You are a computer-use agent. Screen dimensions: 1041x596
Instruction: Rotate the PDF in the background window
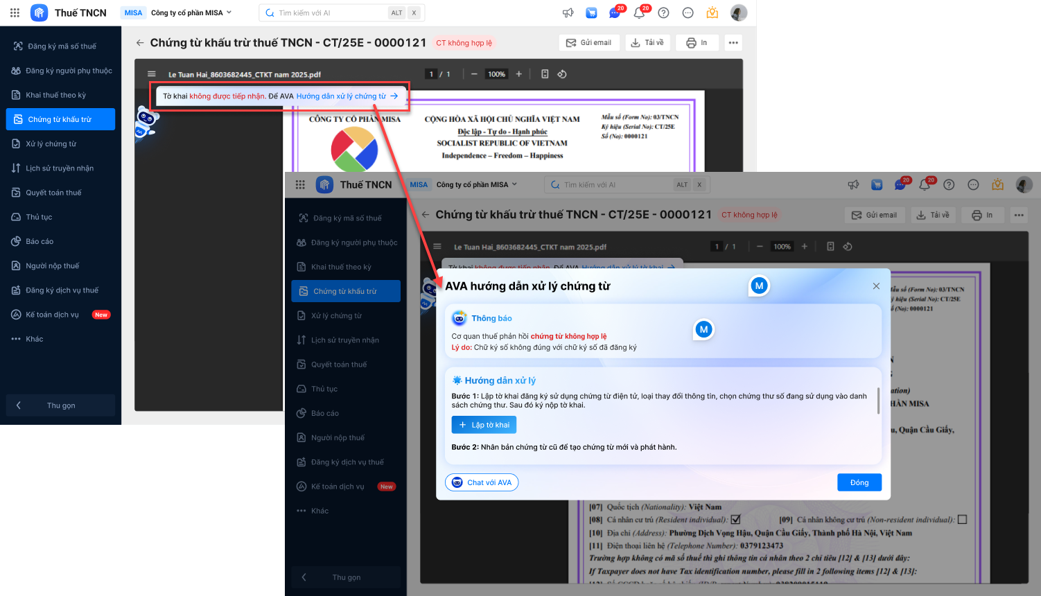pos(562,74)
